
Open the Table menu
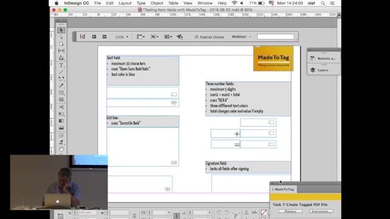(173, 3)
